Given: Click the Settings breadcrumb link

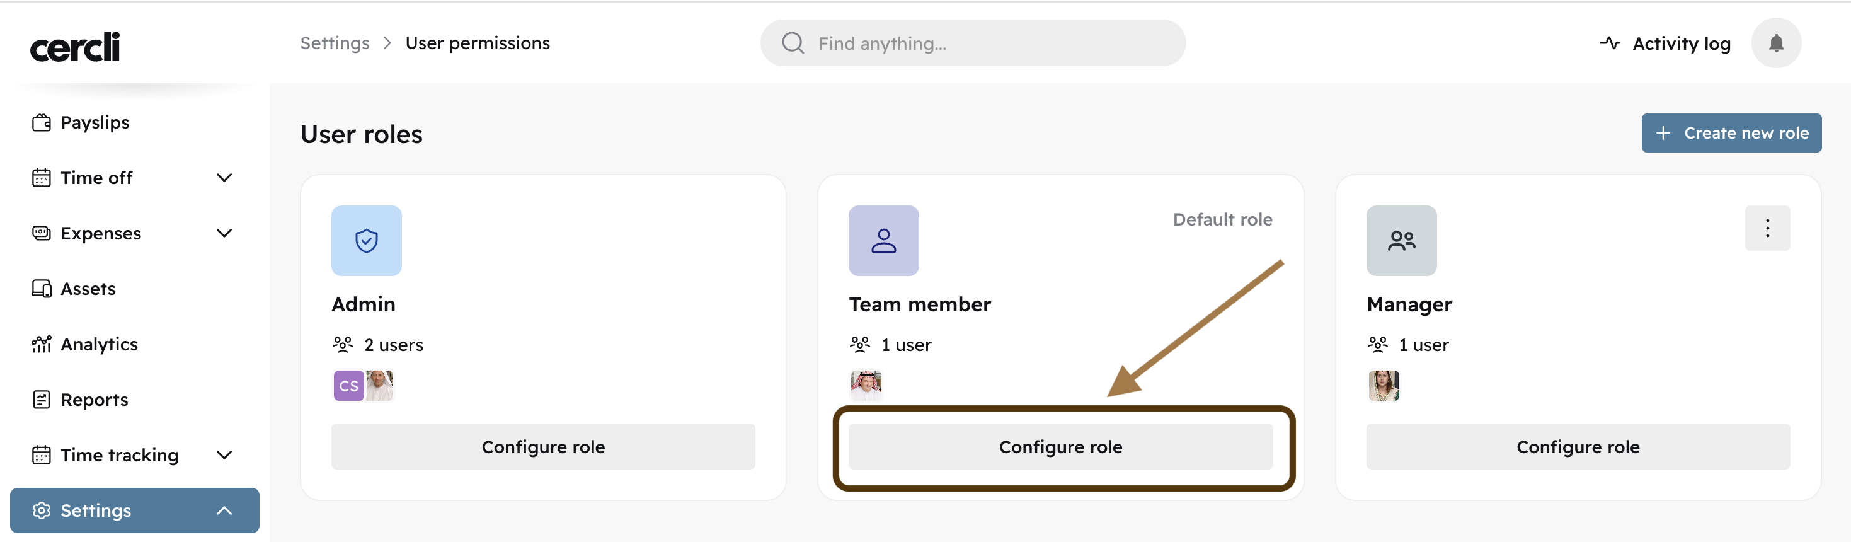Looking at the screenshot, I should tap(335, 43).
